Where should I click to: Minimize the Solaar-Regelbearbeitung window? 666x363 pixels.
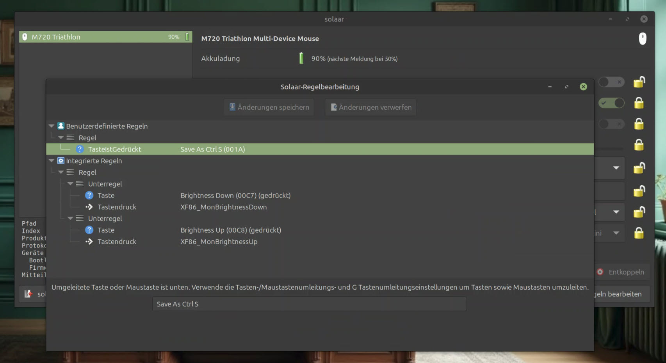(x=550, y=87)
